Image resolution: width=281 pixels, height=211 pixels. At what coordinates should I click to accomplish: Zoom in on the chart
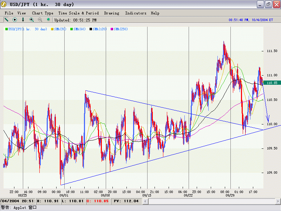pos(32,20)
